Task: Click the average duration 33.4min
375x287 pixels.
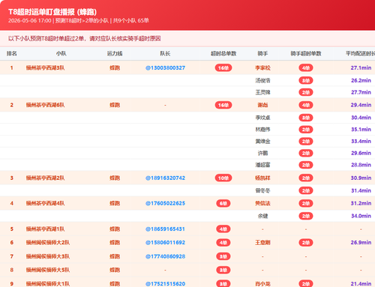Action: pos(361,142)
